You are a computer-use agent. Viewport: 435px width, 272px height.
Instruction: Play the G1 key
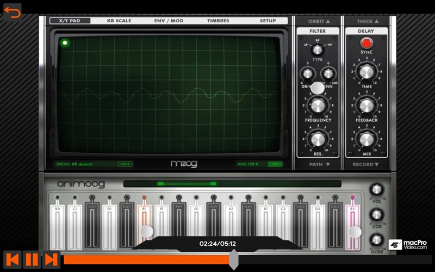(x=196, y=221)
